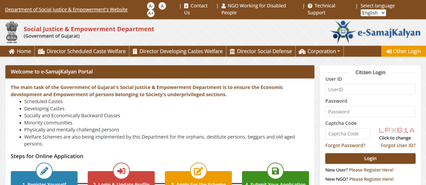This screenshot has height=185, width=426.
Task: Click the Government of Gujarat emblem
Action: pos(12,32)
